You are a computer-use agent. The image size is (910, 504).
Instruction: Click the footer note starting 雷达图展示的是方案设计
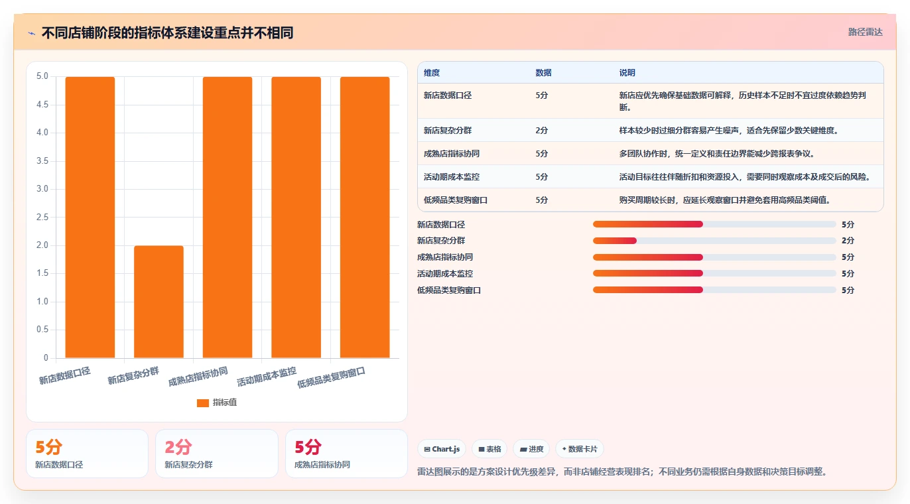622,472
